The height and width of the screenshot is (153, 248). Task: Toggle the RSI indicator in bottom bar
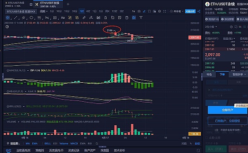coord(90,143)
